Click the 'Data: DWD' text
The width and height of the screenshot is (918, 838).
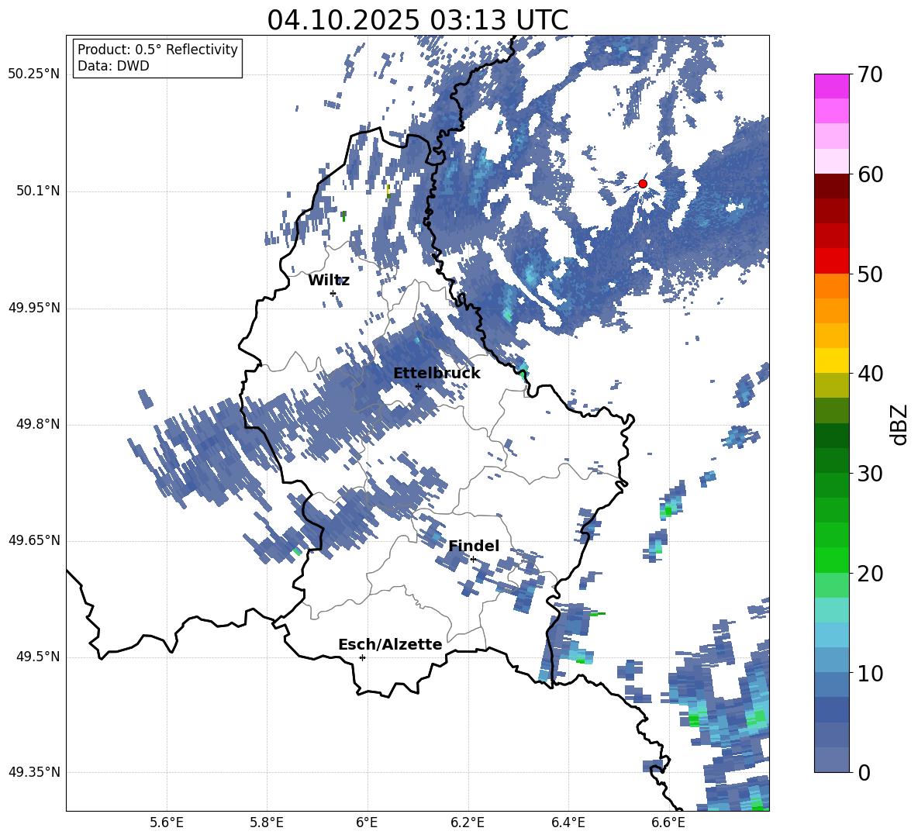(113, 66)
